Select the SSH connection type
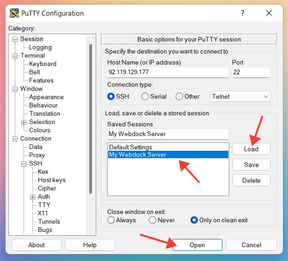Viewport: 288px width, 261px height. (x=111, y=96)
